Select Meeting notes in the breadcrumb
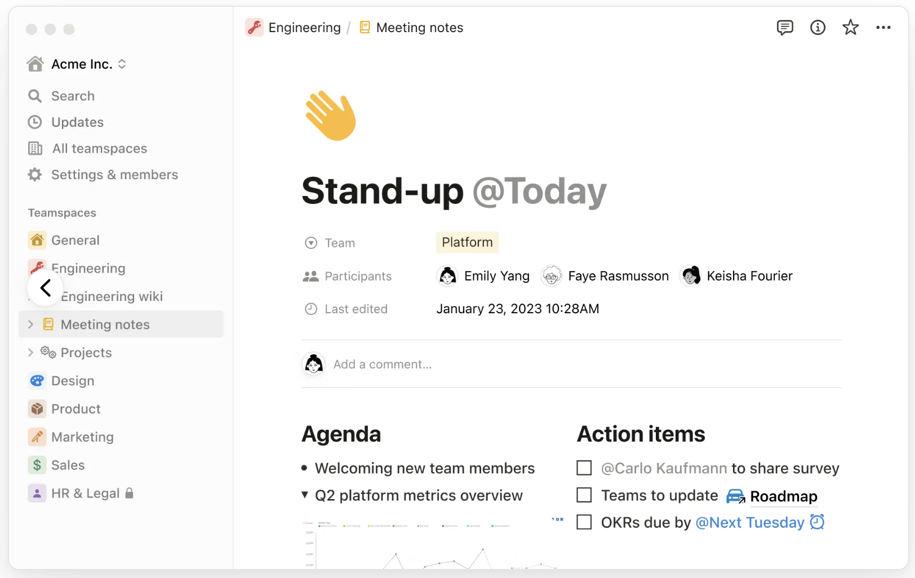This screenshot has height=578, width=915. pyautogui.click(x=420, y=27)
